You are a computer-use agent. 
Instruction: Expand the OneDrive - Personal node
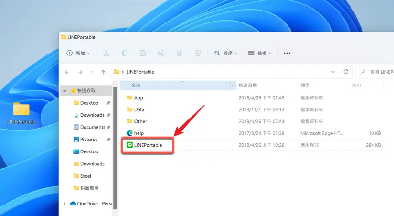[x=64, y=204]
